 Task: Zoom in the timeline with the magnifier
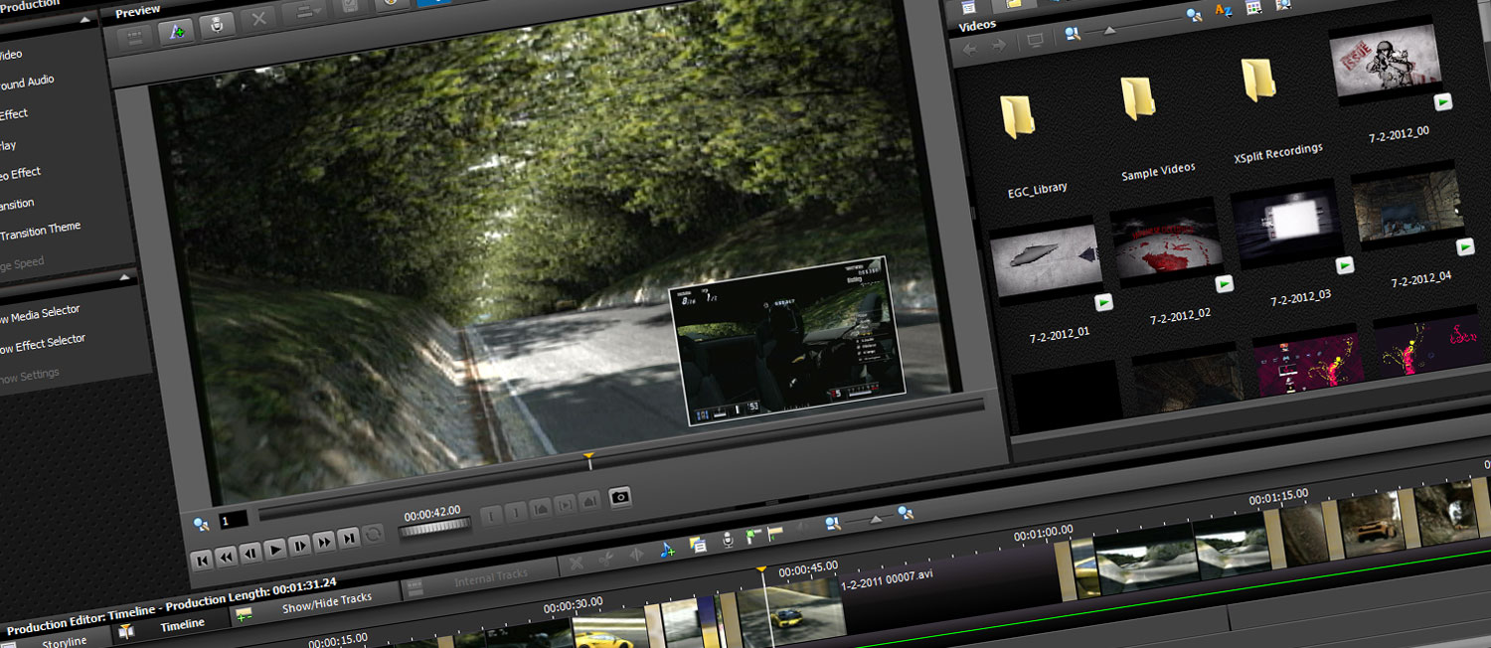tap(906, 512)
